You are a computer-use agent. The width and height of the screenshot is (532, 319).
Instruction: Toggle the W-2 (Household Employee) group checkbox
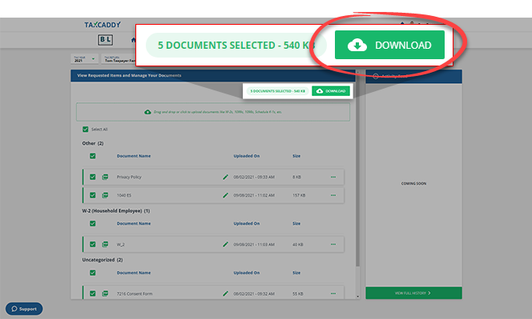click(x=93, y=224)
